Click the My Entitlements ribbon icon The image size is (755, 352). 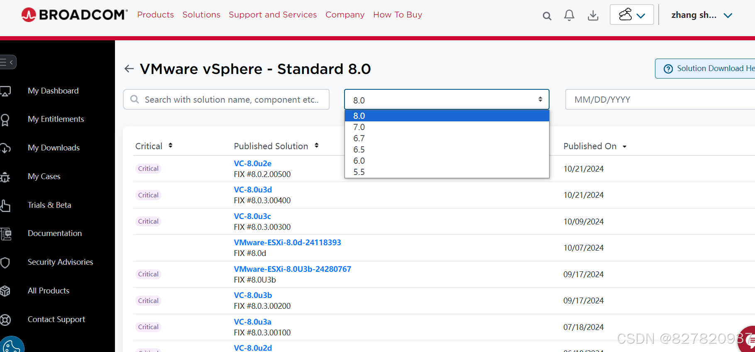(5, 120)
